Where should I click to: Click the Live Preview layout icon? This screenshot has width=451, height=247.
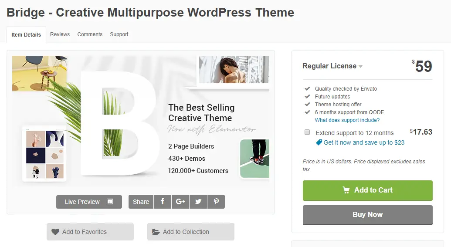[x=110, y=202]
